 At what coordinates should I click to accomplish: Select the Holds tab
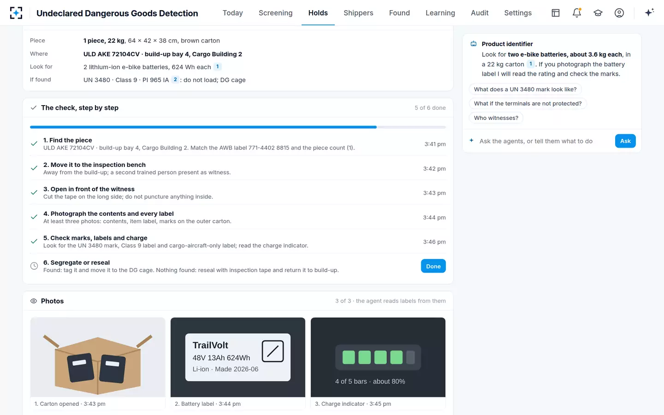pos(318,13)
